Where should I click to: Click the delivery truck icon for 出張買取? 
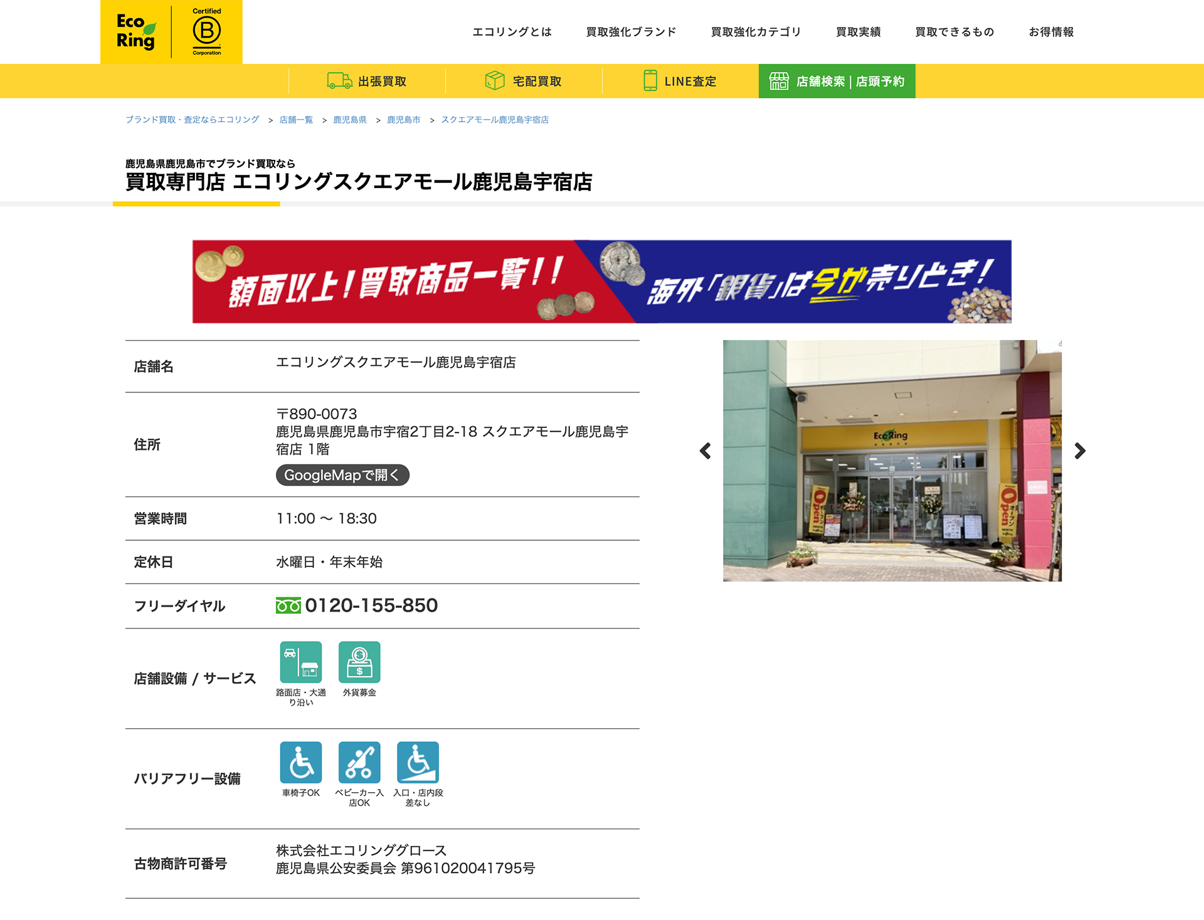coord(339,81)
